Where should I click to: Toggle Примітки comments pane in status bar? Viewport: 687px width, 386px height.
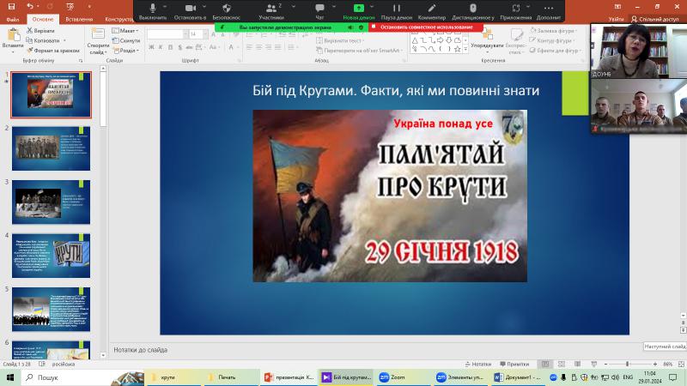514,364
